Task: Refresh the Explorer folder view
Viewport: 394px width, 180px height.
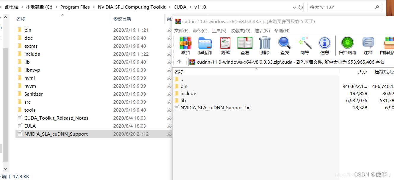Action: click(301, 7)
